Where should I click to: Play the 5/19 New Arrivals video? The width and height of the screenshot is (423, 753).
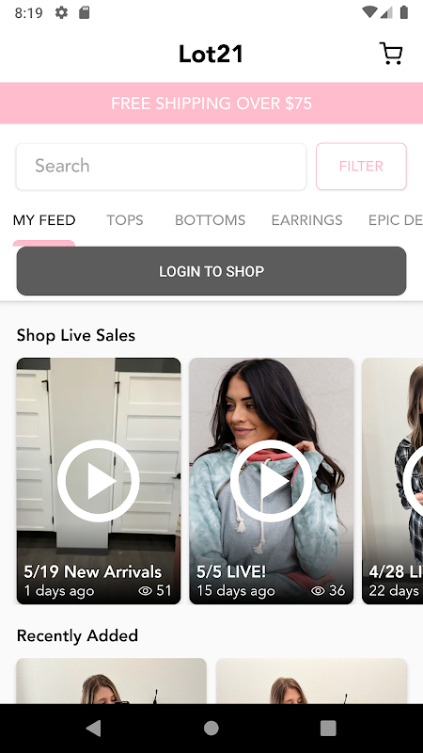[99, 481]
